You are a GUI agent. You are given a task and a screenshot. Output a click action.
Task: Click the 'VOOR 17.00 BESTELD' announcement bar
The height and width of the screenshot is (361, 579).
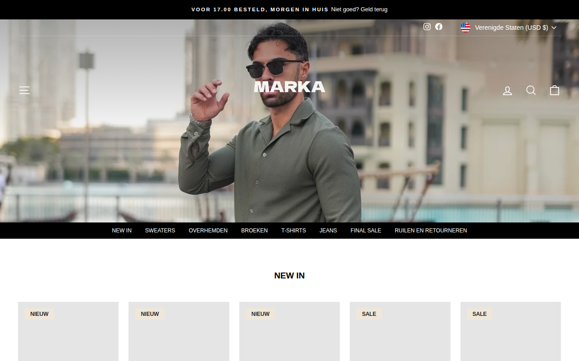(x=260, y=9)
